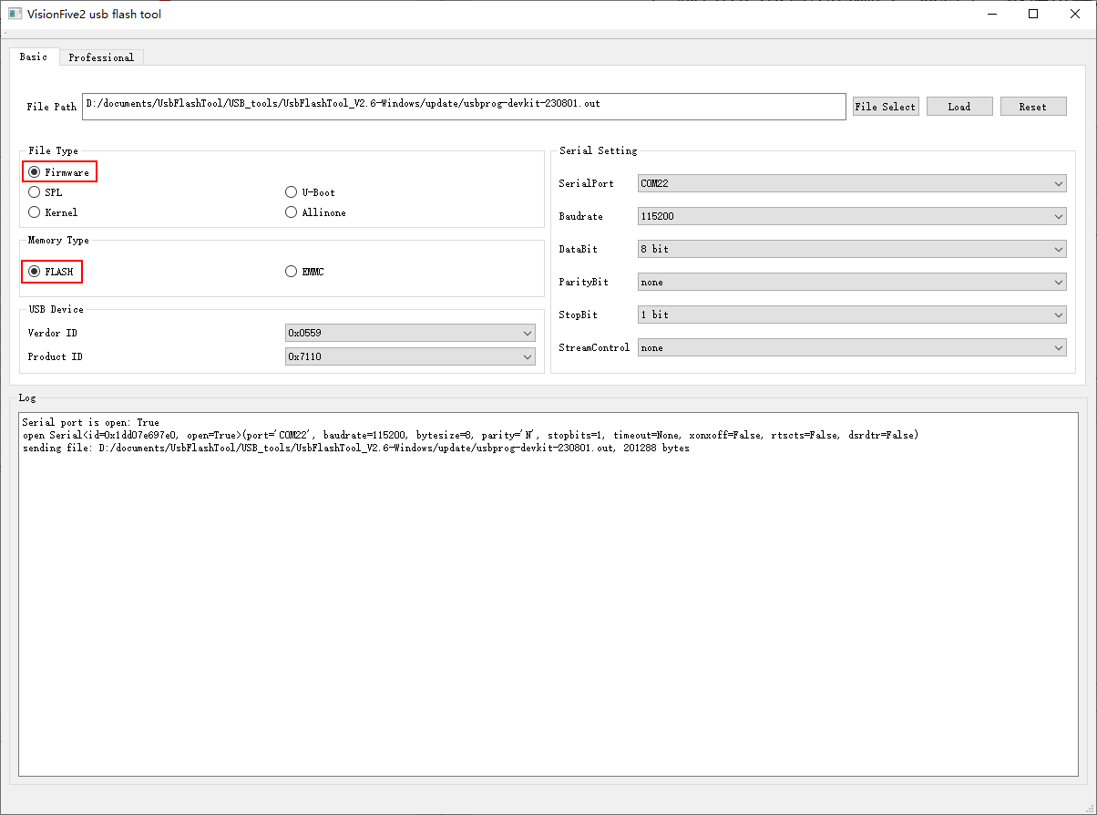1097x815 pixels.
Task: Close the VisionFive2 flash tool window
Action: (x=1075, y=15)
